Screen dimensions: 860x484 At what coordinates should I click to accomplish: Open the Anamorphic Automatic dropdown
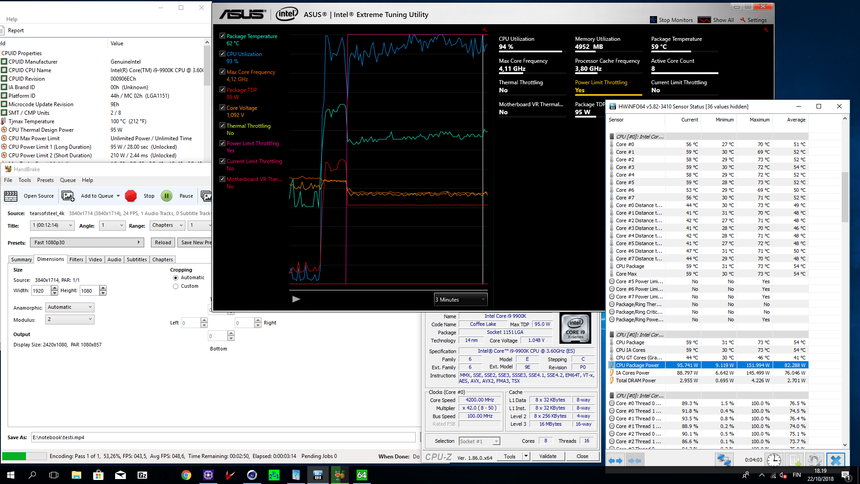tap(70, 307)
